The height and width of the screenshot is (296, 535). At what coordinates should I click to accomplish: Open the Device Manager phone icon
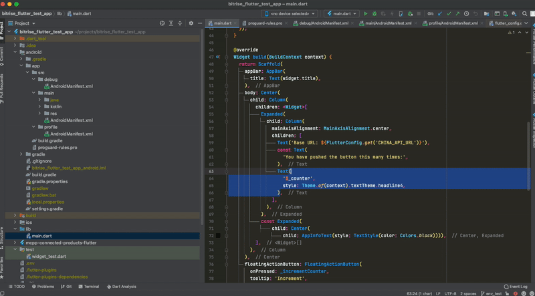pos(506,13)
